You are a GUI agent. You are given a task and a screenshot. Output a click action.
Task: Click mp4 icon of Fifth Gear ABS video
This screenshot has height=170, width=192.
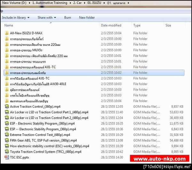point(7,140)
